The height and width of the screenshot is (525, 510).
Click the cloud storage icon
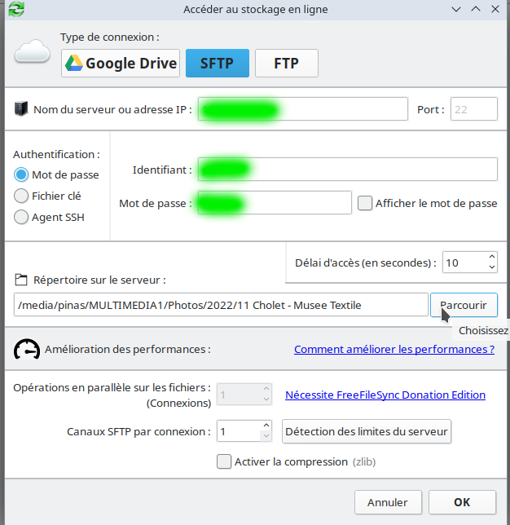tap(33, 54)
